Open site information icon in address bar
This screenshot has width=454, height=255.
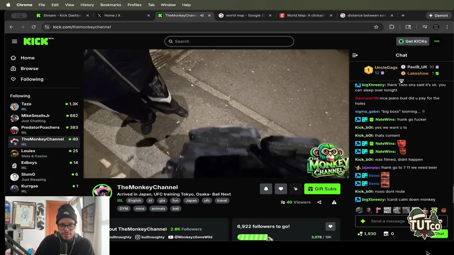(46, 27)
